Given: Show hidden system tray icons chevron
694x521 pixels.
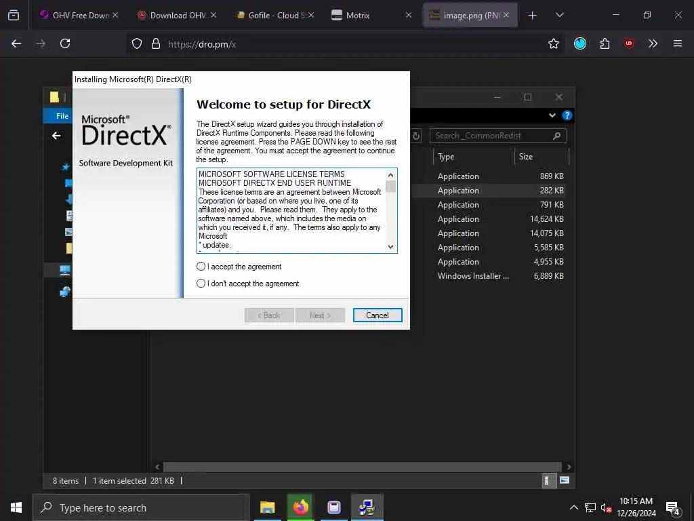Looking at the screenshot, I should 573,507.
